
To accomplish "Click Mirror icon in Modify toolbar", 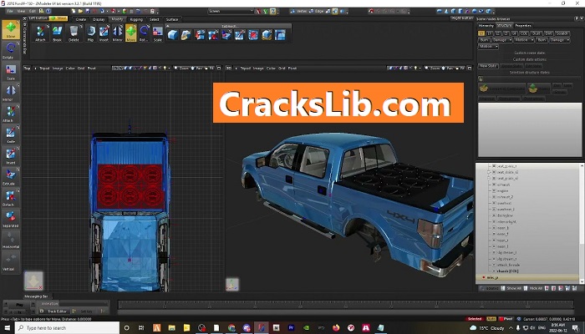I will pos(118,33).
